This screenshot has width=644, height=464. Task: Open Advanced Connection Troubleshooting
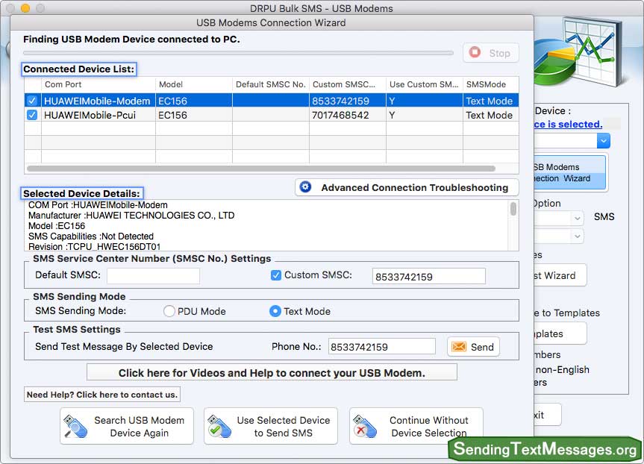(x=407, y=187)
